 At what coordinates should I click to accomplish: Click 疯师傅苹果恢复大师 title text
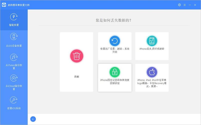(19, 5)
